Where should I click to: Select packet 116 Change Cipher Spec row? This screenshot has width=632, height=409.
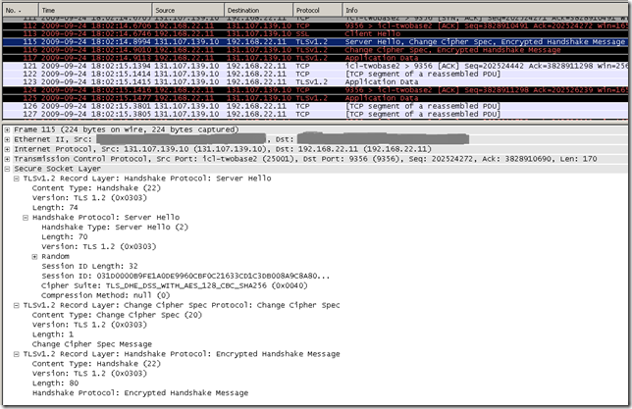point(315,50)
